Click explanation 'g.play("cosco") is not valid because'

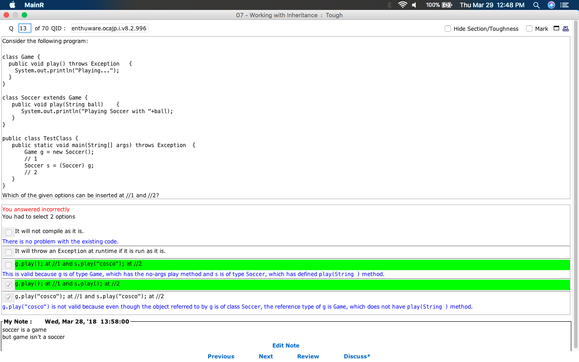(237, 307)
